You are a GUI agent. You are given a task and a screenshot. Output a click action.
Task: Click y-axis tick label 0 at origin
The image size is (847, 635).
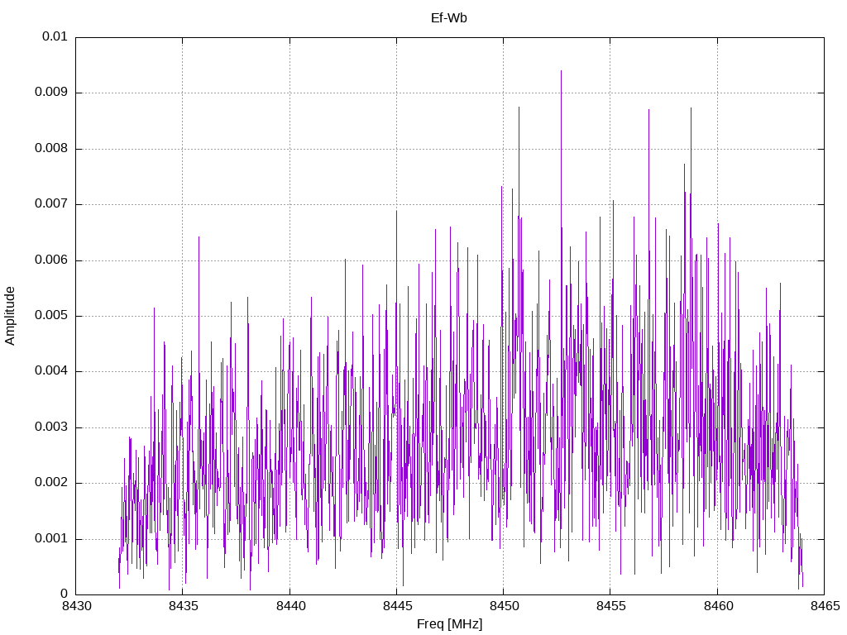(65, 594)
